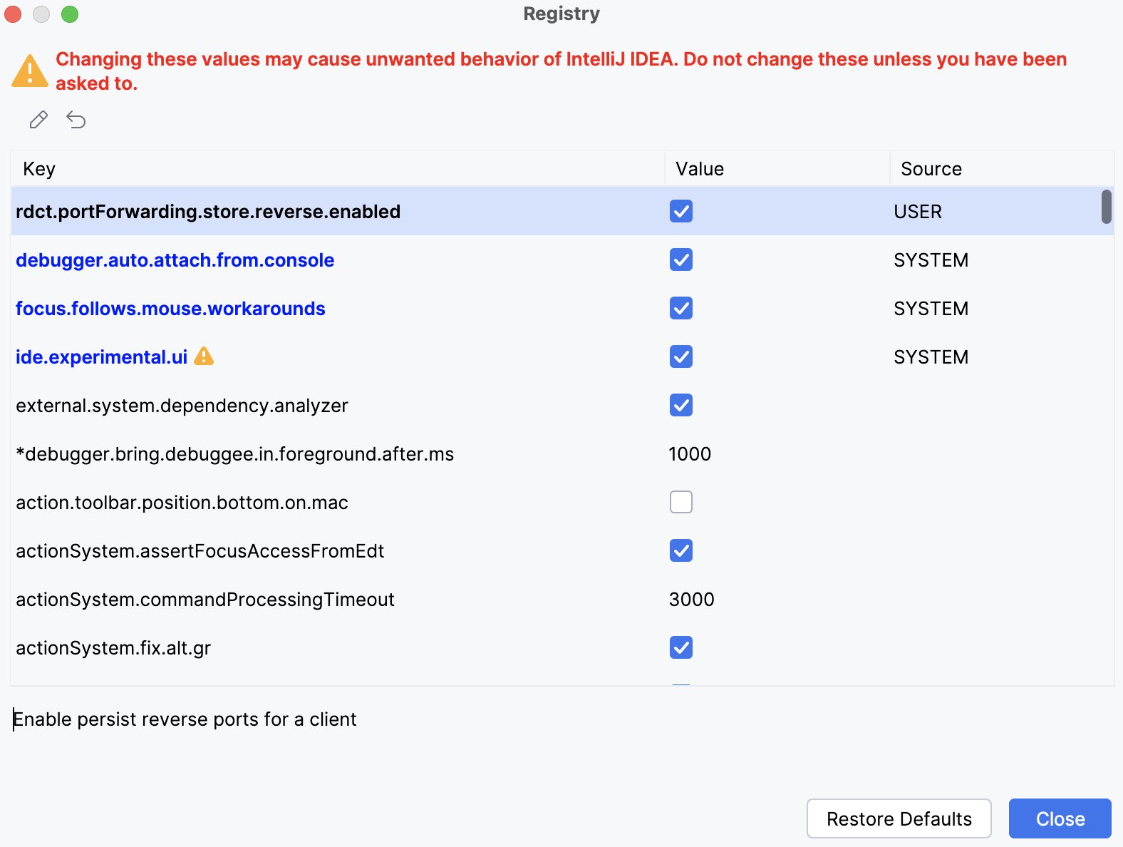
Task: Uncheck rdct.portForwarding.store.reverse.enabled checkbox
Action: [x=680, y=212]
